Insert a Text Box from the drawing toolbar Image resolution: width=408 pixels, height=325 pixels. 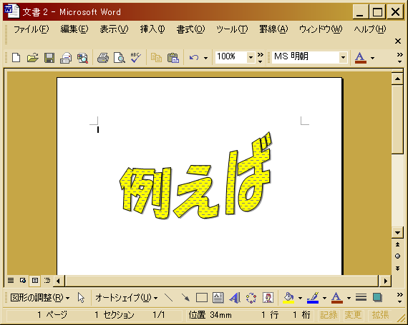[218, 297]
